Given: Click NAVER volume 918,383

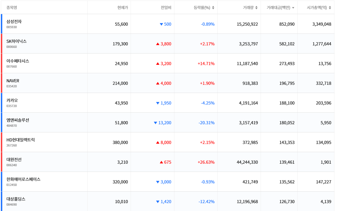Looking at the screenshot, I should point(250,83).
